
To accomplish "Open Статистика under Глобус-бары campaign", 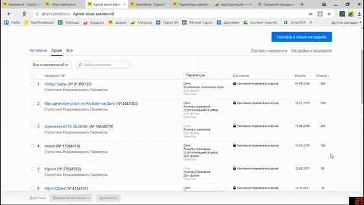I will (53, 90).
